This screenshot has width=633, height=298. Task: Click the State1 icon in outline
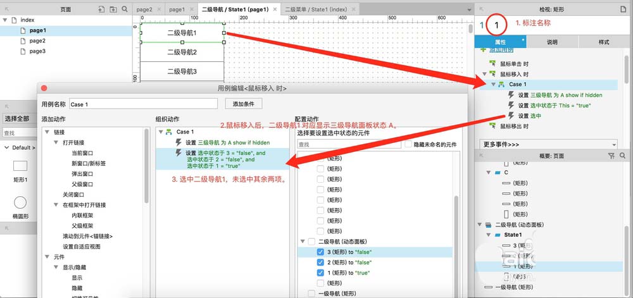click(498, 235)
